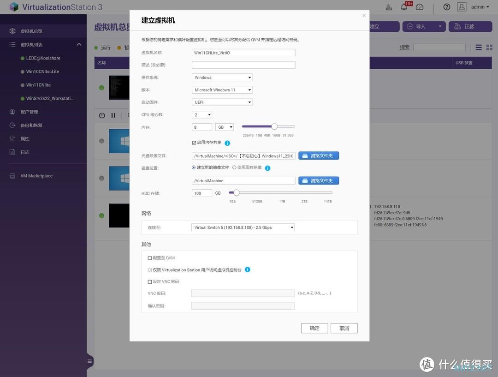
Task: Click the VM name field Win11CNLite_VirtIO
Action: tap(243, 53)
